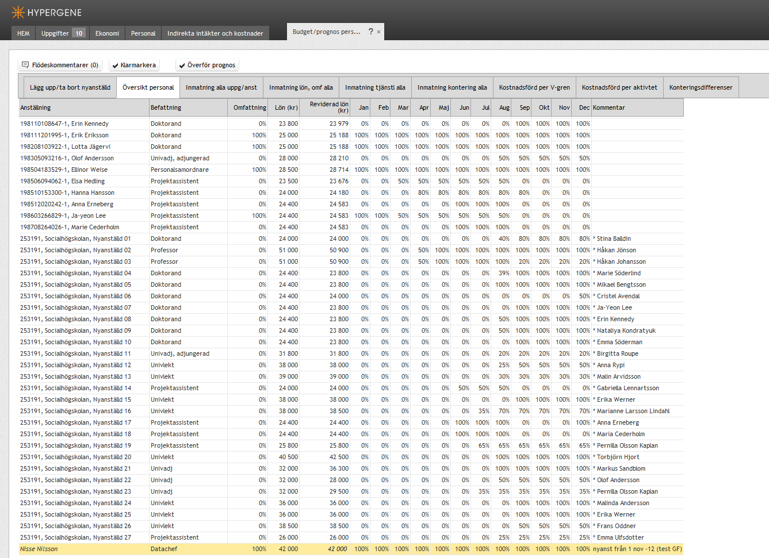This screenshot has height=558, width=769.
Task: Switch to Lägg upp/ta bort nyanställd tab
Action: 70,87
